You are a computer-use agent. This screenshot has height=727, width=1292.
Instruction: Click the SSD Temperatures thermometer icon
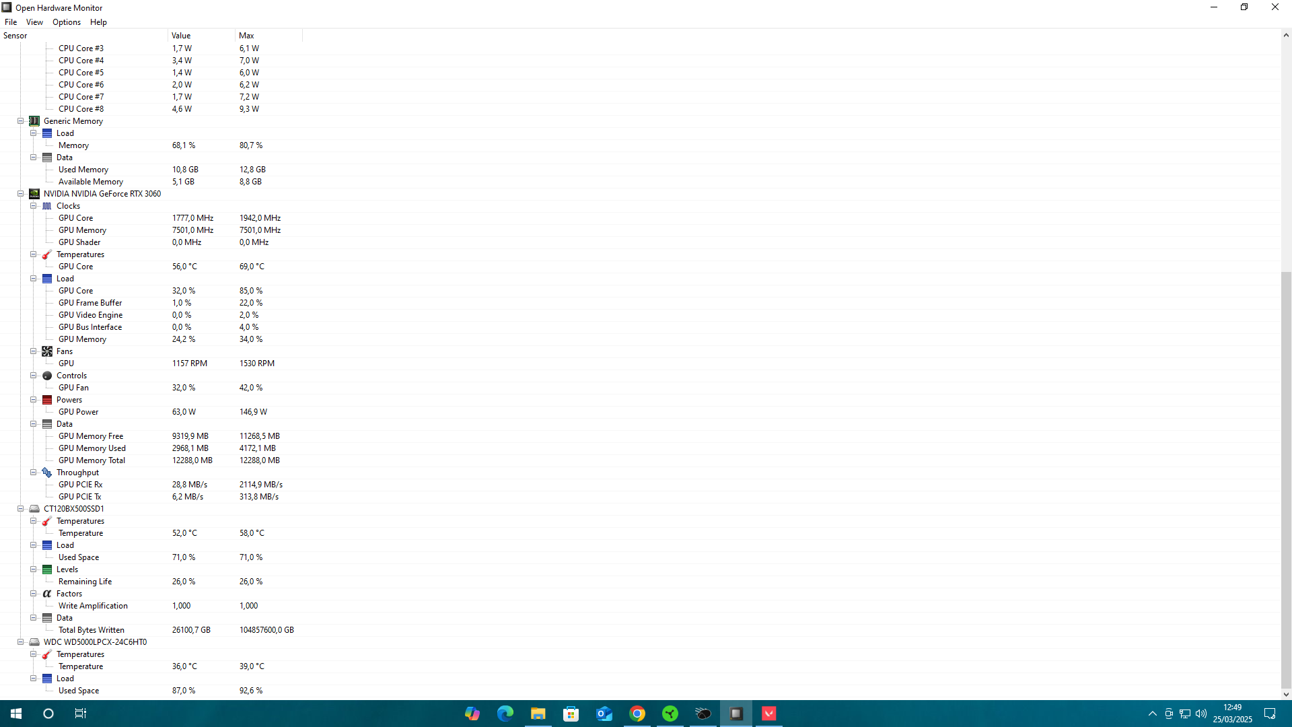click(x=47, y=521)
